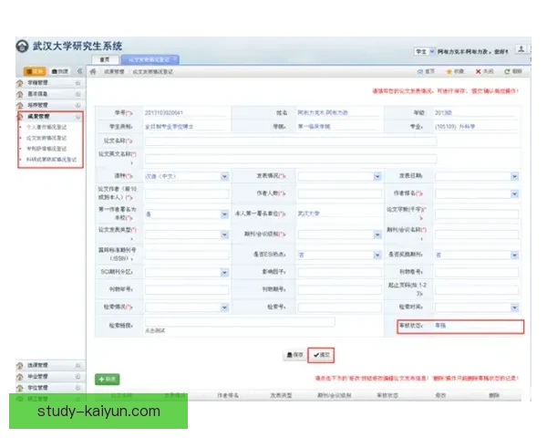This screenshot has height=438, width=547.
Task: Expand the 毕业管理 section arrow
Action: tap(77, 377)
